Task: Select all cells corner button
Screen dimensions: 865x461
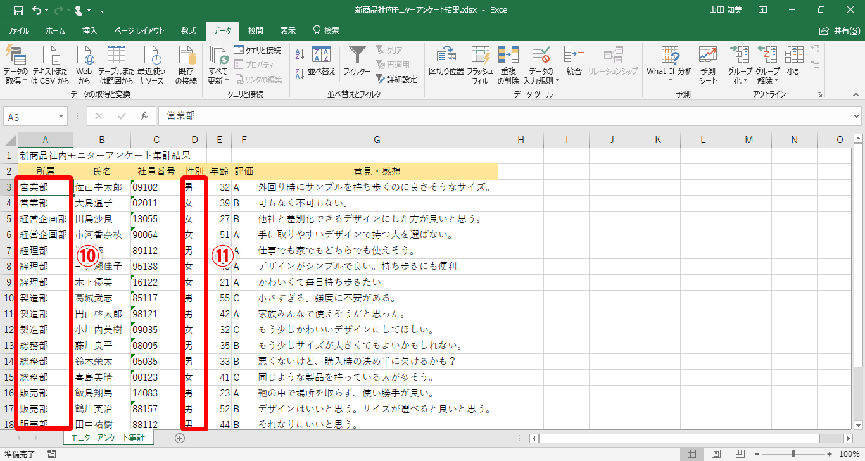Action: [9, 140]
